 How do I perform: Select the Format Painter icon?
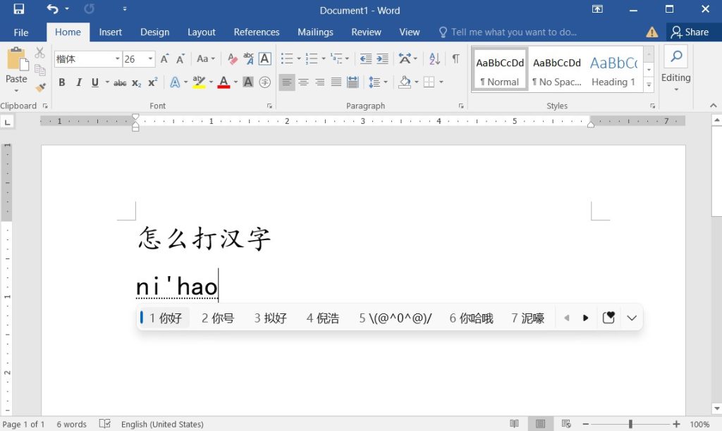pos(40,87)
